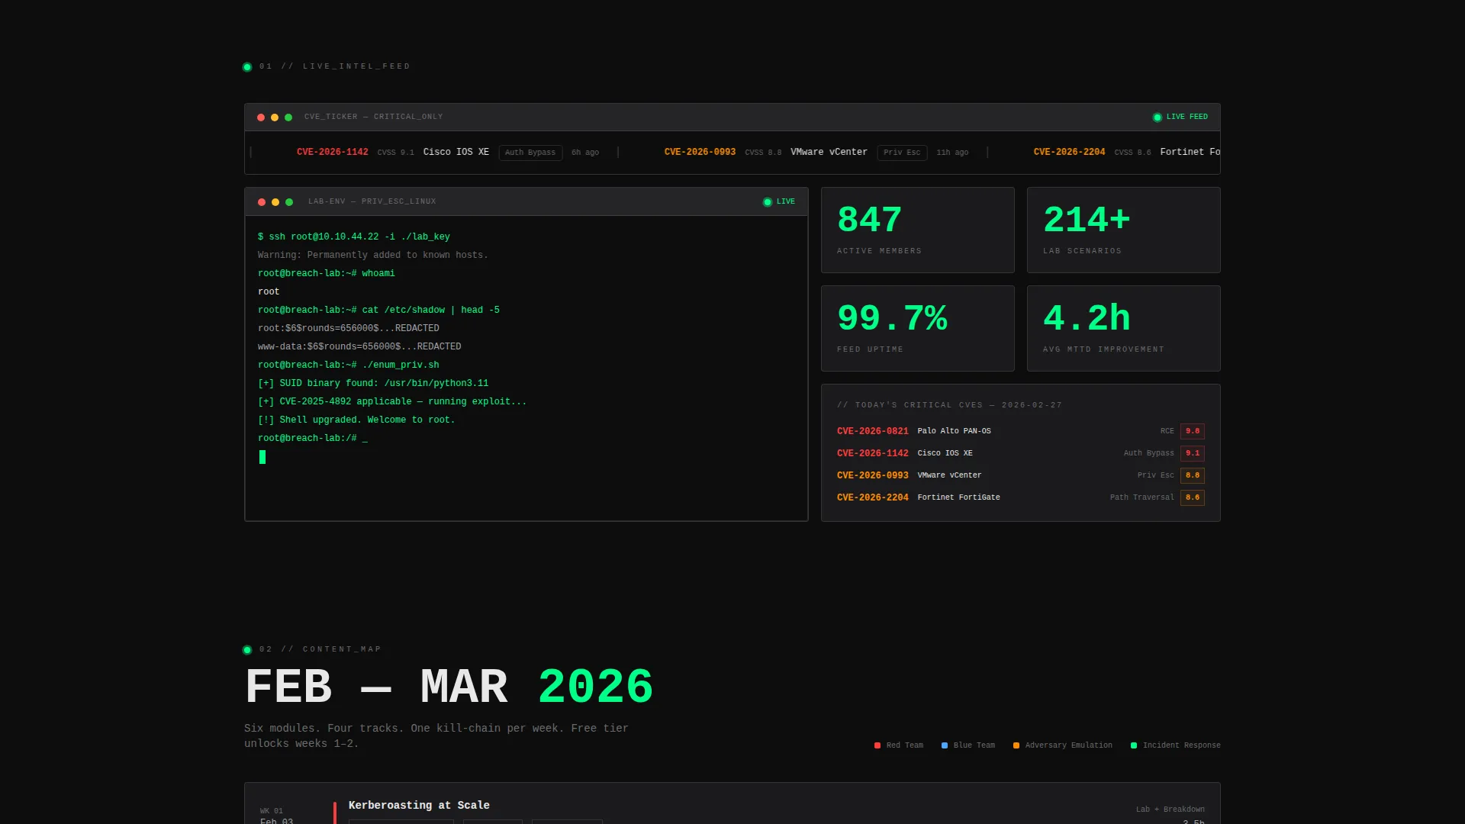1465x824 pixels.
Task: Click the red dot in CVE_TICKER window
Action: 261,117
